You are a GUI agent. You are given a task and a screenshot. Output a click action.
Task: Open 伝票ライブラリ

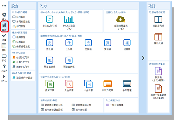(21, 62)
